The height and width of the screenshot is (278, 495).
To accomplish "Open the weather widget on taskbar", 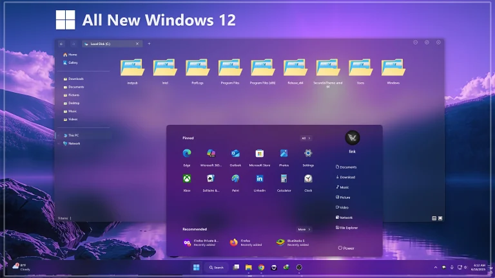I will pos(21,267).
